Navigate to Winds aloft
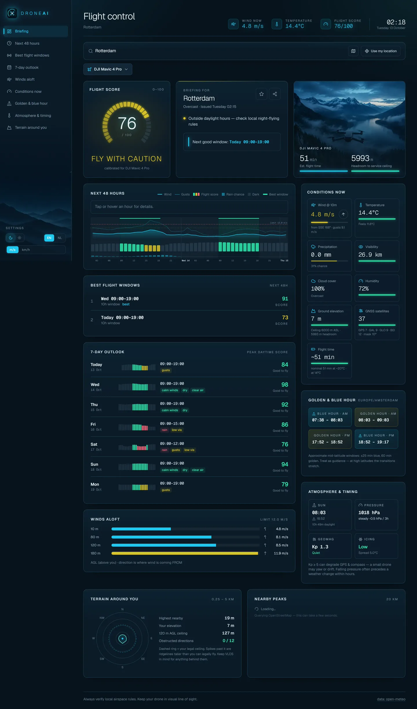 point(36,79)
